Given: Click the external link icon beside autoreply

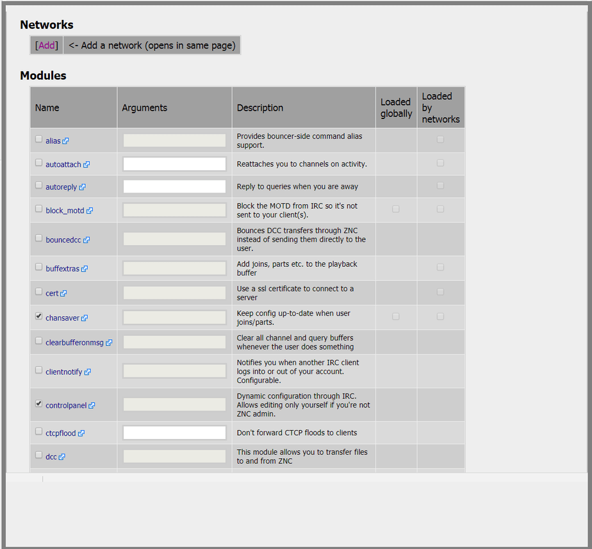Looking at the screenshot, I should pyautogui.click(x=83, y=187).
